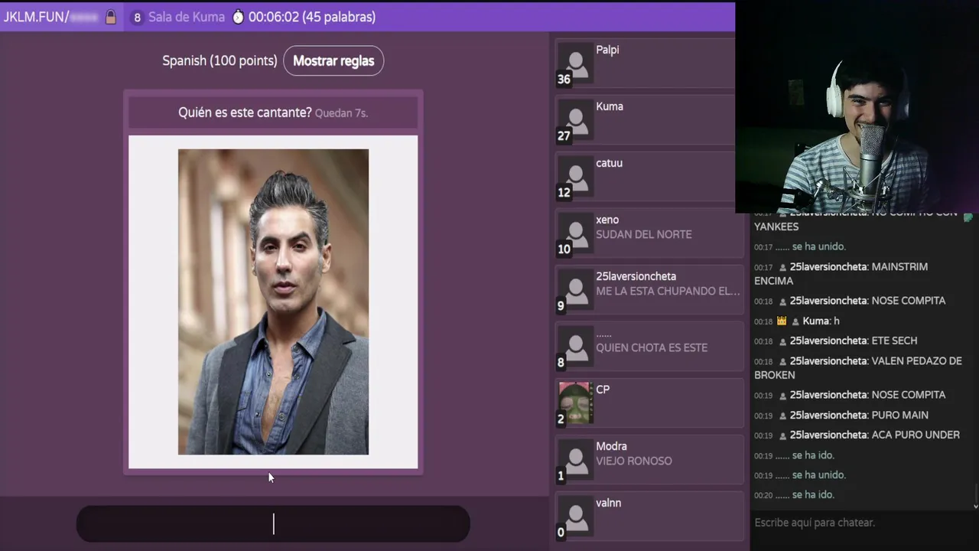This screenshot has height=551, width=979.
Task: Click Palpi's avatar icon
Action: pos(575,64)
